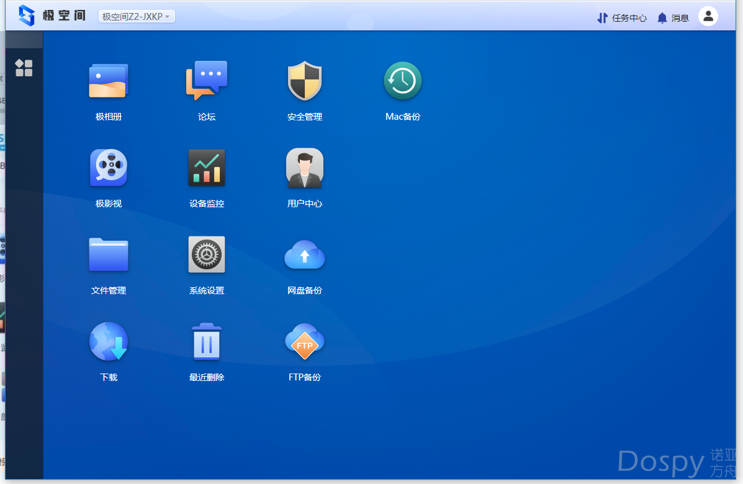Click the FTP备份 text label
This screenshot has height=484, width=743.
point(305,377)
